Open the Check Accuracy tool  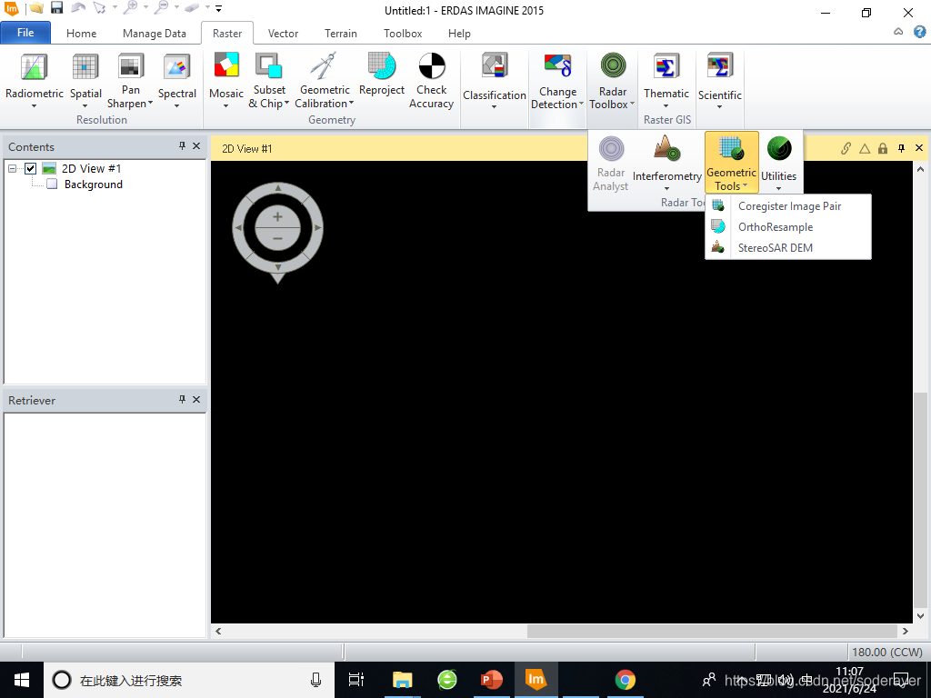[432, 65]
